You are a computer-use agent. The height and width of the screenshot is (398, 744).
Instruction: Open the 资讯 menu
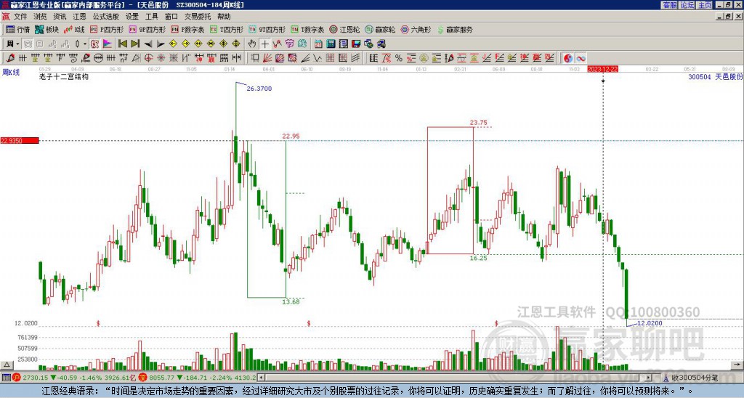tap(60, 17)
